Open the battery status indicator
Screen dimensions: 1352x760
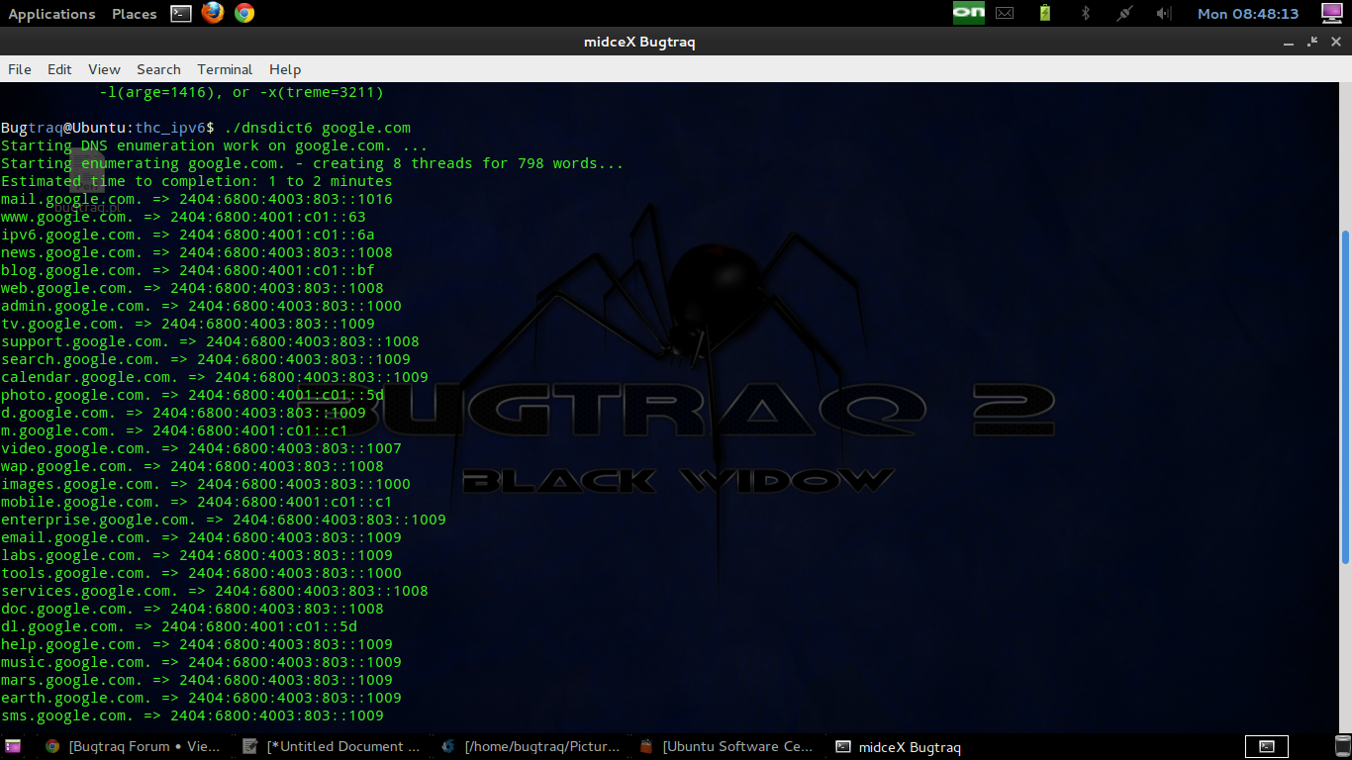pos(1045,13)
